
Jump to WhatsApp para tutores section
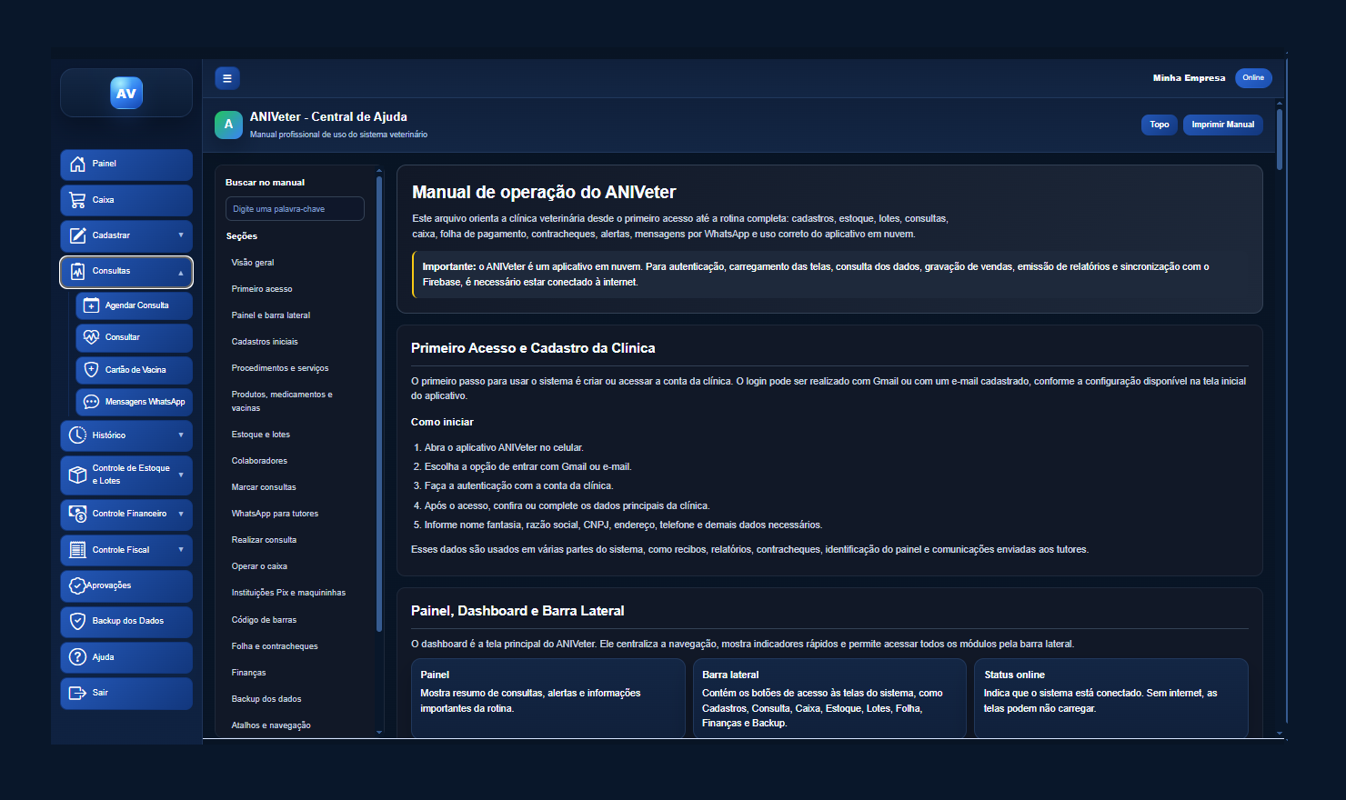pyautogui.click(x=275, y=514)
